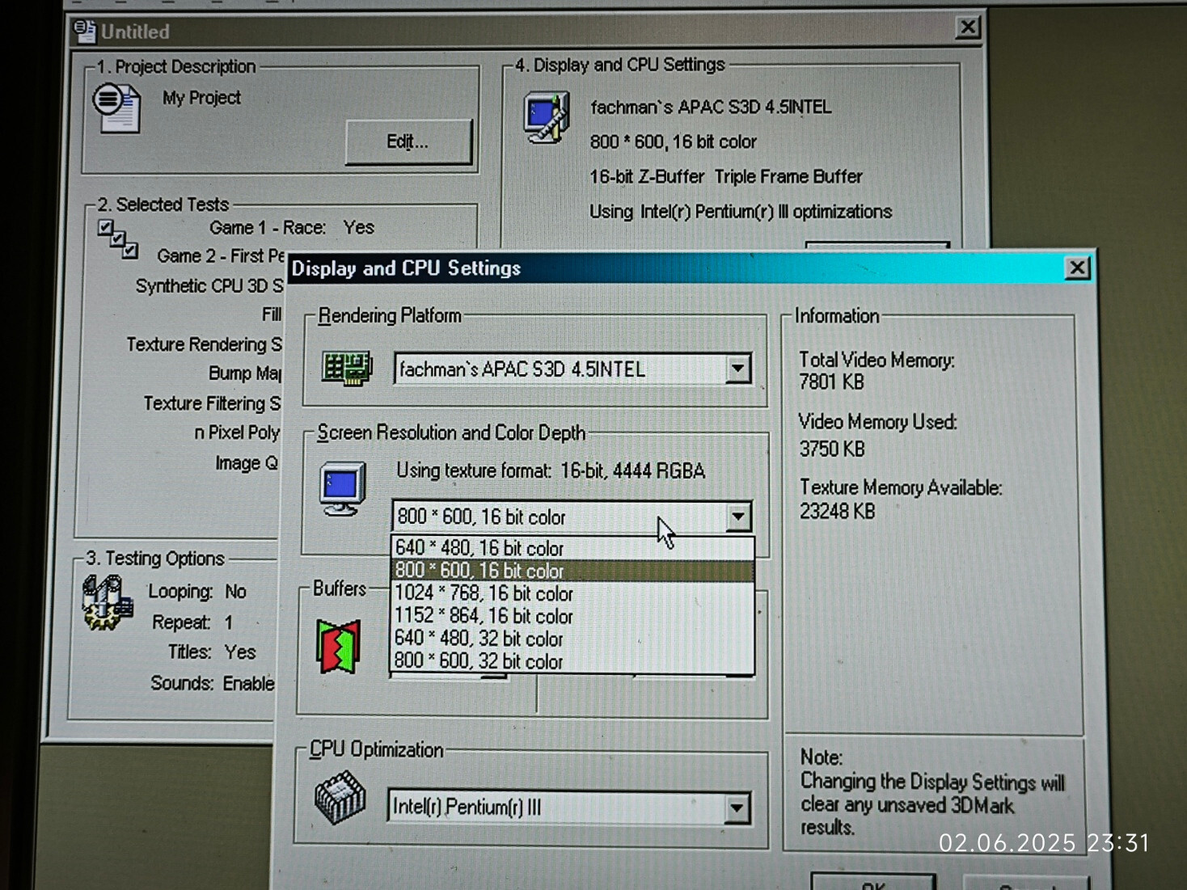Collapse the resolution dropdown arrow
The width and height of the screenshot is (1187, 890).
click(737, 517)
